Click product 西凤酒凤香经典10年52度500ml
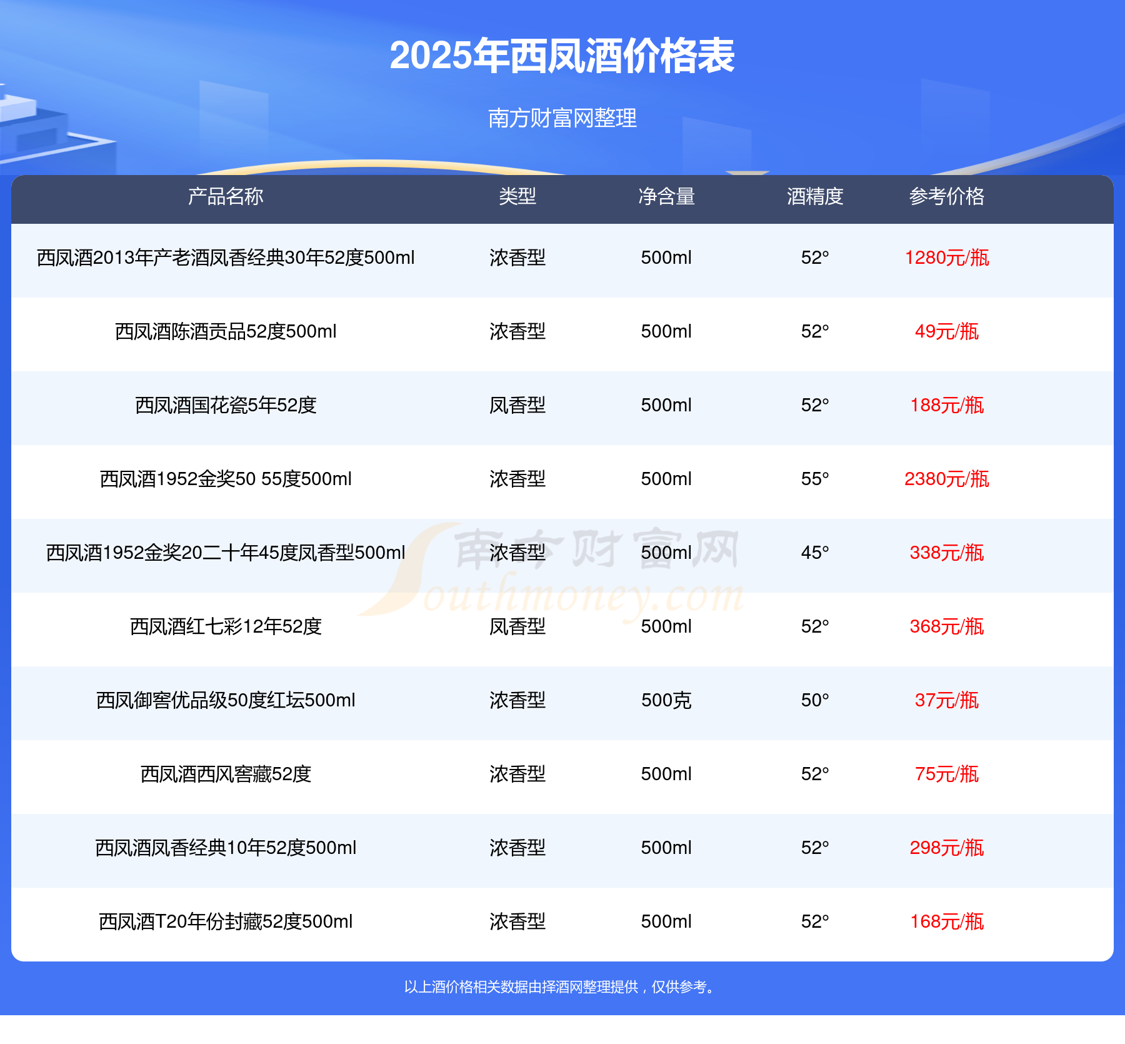 pos(226,848)
